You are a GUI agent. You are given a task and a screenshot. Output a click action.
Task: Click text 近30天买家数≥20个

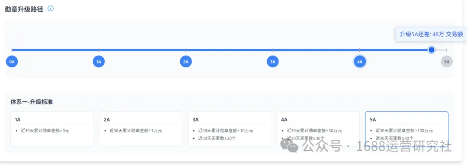(x=217, y=138)
